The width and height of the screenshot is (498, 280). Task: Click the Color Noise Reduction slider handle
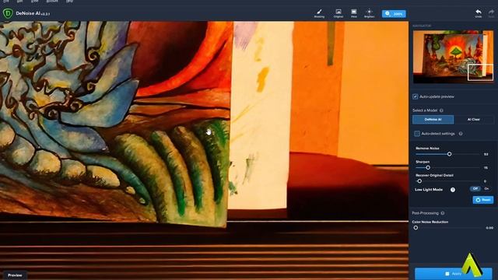click(x=416, y=228)
